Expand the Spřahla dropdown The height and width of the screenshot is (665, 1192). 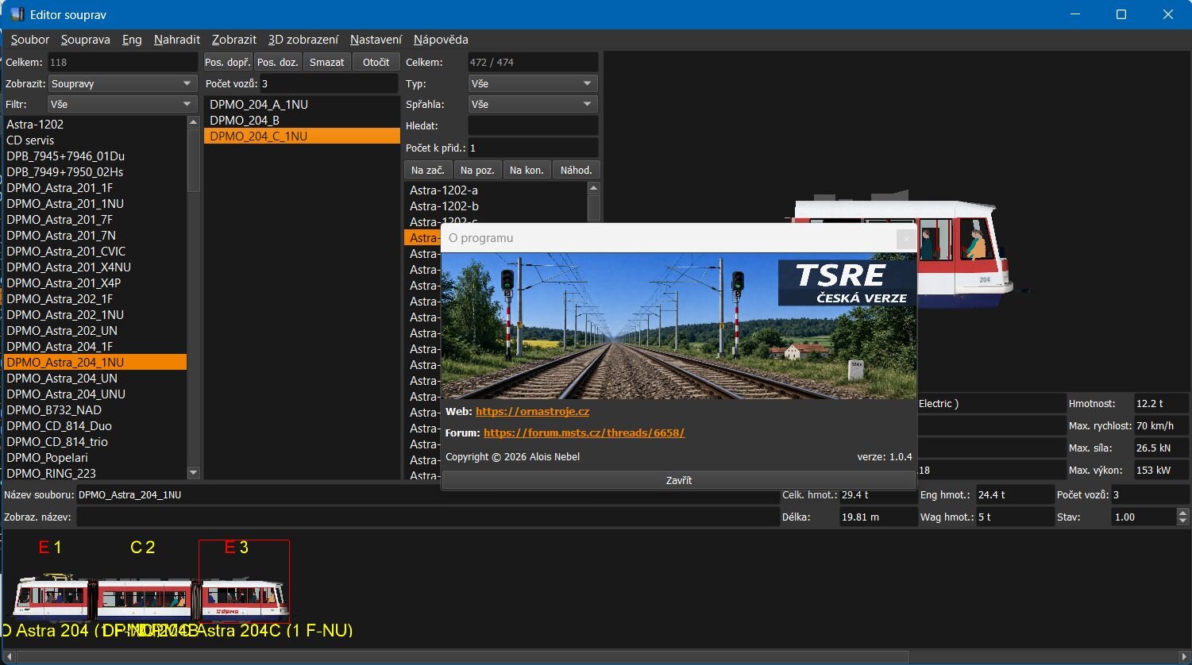tap(533, 104)
